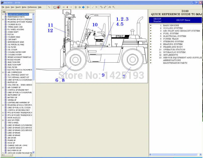Click the open book icon in toolbar
203x158 pixels.
point(55,7)
